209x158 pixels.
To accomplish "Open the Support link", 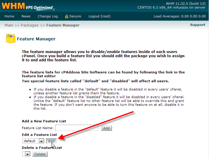I will [x=198, y=25].
